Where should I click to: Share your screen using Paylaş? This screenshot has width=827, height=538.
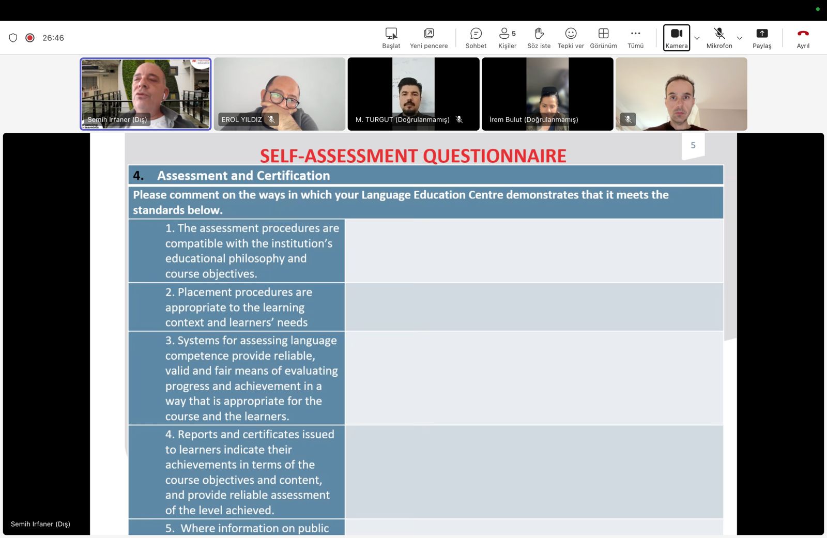pyautogui.click(x=761, y=38)
